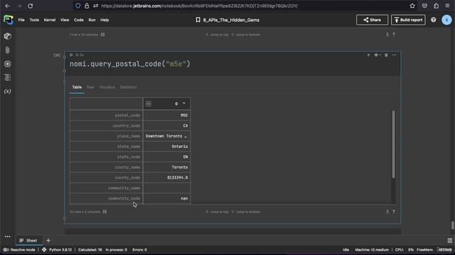Open the Code menu
Image resolution: width=455 pixels, height=255 pixels.
(x=79, y=20)
